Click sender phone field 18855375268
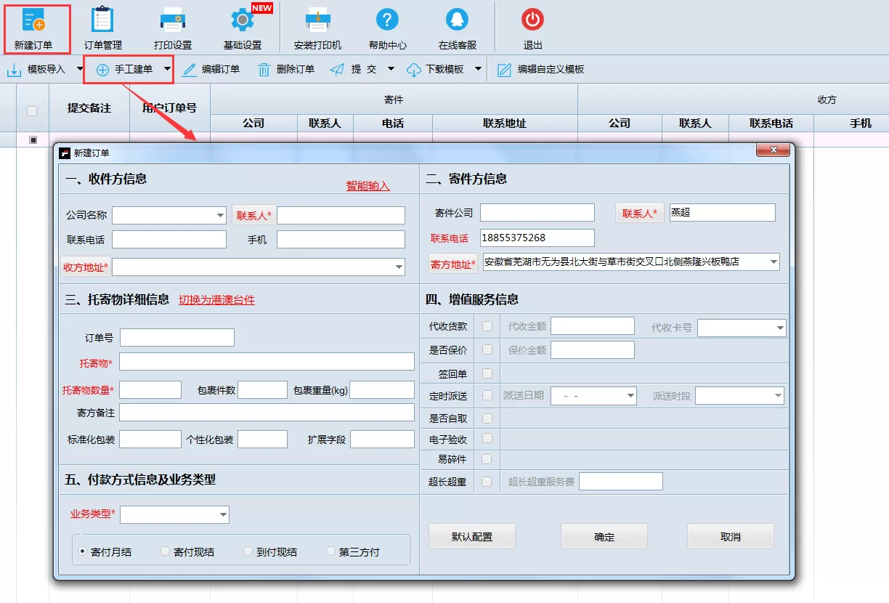This screenshot has width=889, height=603. point(537,238)
